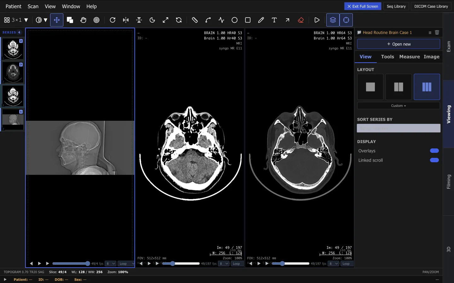Toggle the stacked layers toolbar button
This screenshot has height=283, width=454.
point(333,20)
